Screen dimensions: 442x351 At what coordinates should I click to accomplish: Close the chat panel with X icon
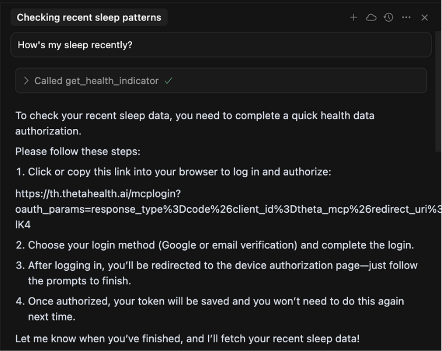pos(425,17)
